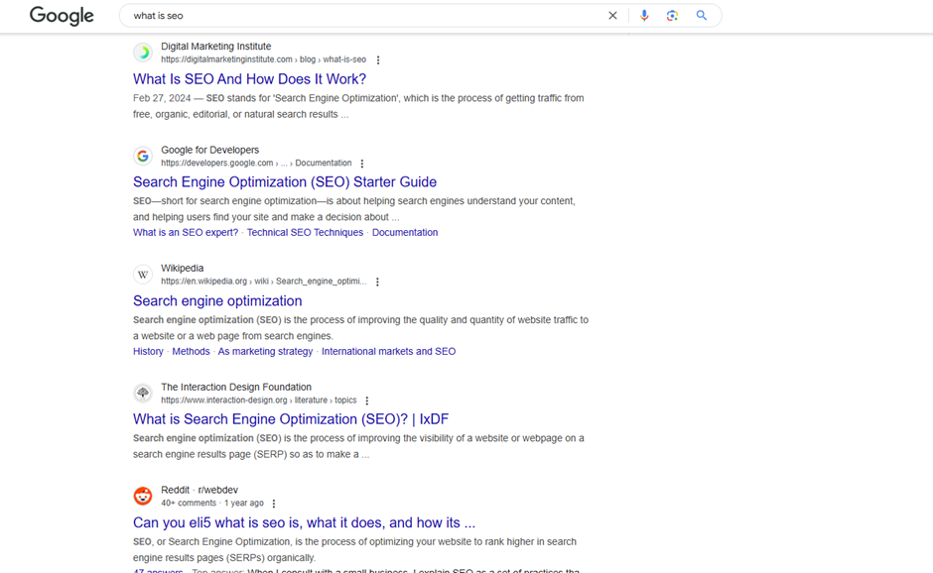This screenshot has height=573, width=933.
Task: Click the blue magnifier search button
Action: coord(702,16)
